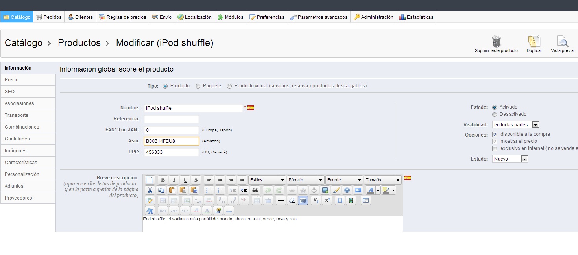Switch to the Precio tab
The height and width of the screenshot is (255, 578).
click(28, 80)
